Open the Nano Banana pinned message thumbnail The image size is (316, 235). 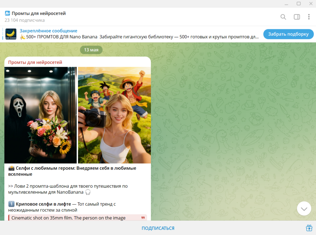(11, 34)
